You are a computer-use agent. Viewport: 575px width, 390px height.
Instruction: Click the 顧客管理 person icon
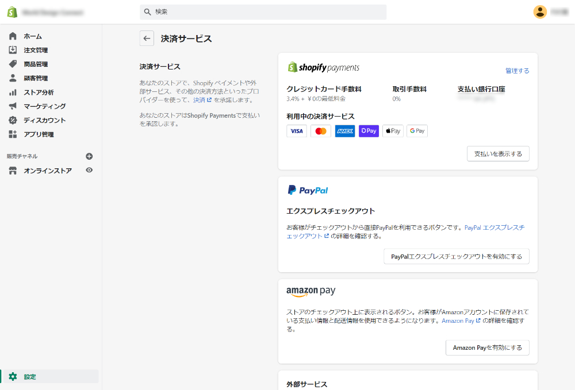pyautogui.click(x=13, y=78)
